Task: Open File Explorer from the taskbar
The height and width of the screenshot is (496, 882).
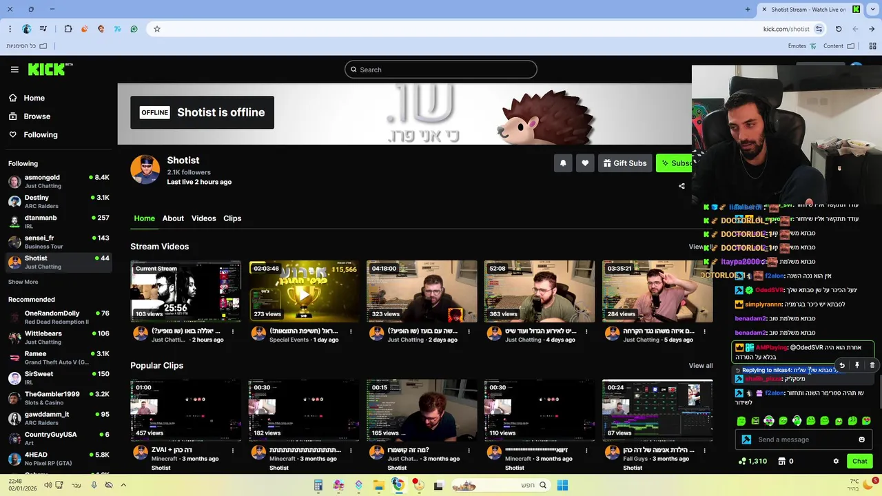Action: (378, 486)
